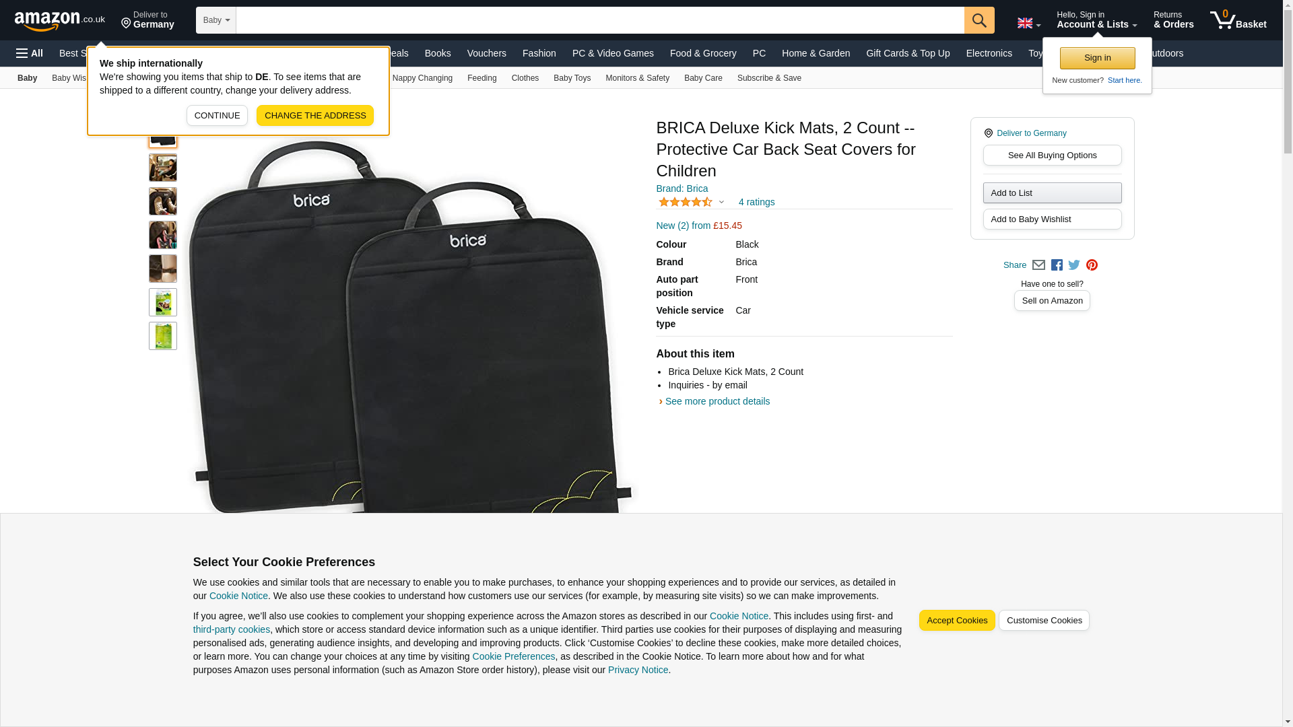Viewport: 1293px width, 727px height.
Task: Share product on Pinterest icon
Action: tap(1092, 265)
